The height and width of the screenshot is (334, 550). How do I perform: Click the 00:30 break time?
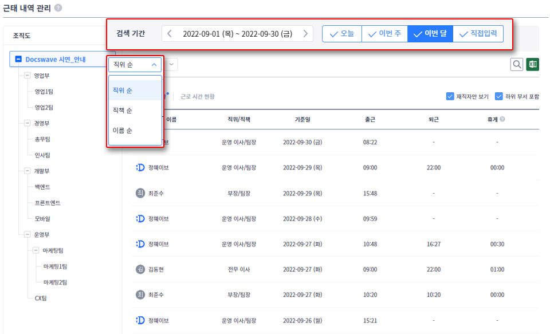coord(497,244)
